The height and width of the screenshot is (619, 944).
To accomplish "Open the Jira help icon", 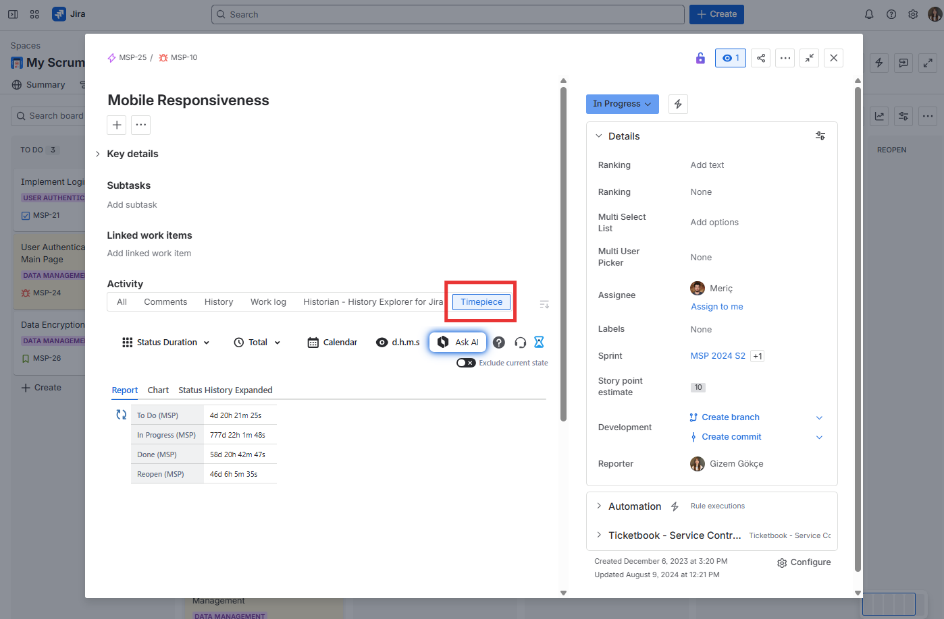I will (891, 14).
